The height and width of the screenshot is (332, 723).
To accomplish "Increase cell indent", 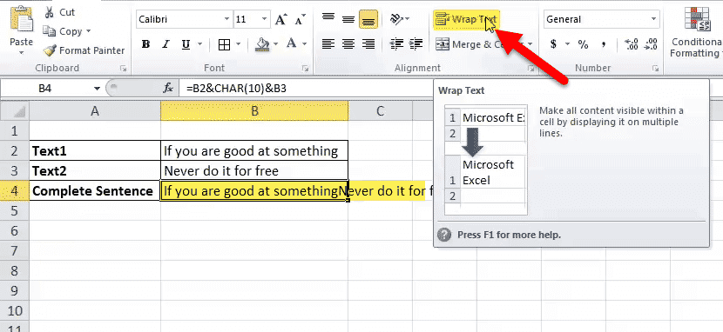I will (x=416, y=43).
